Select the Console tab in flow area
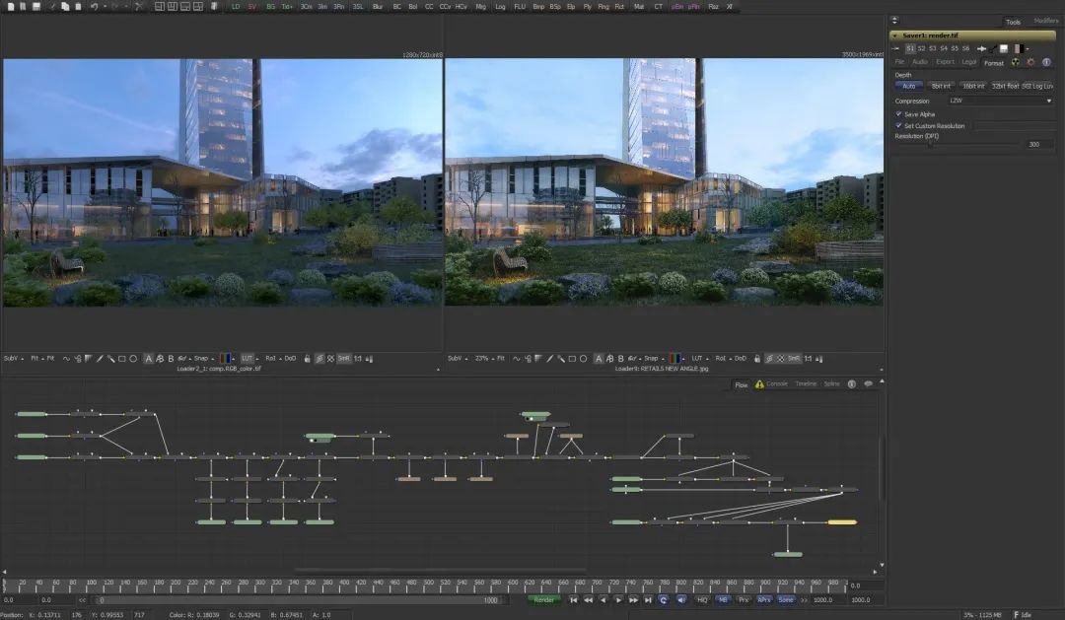 777,383
